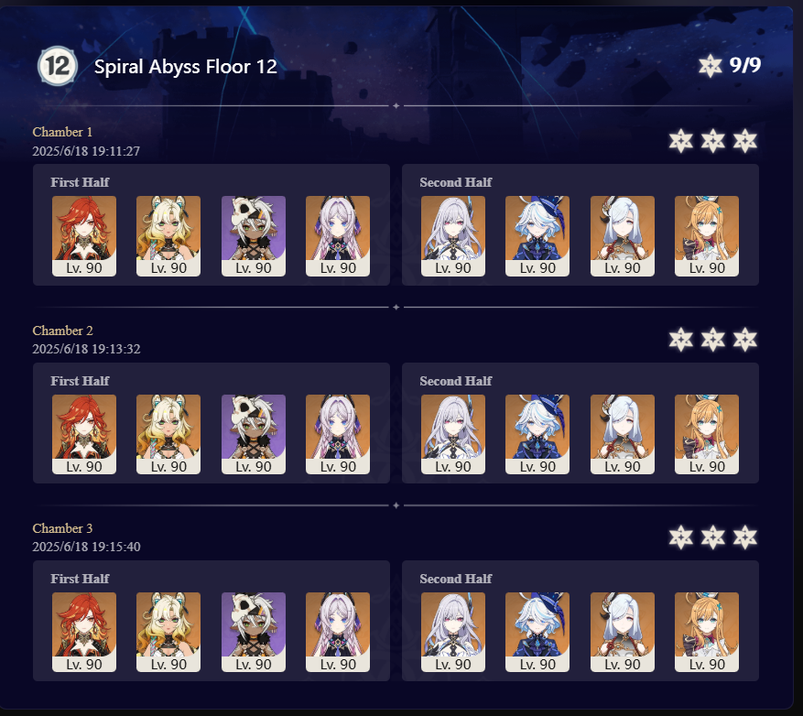Click the 9/9 total star icon
This screenshot has height=716, width=803.
click(x=711, y=66)
